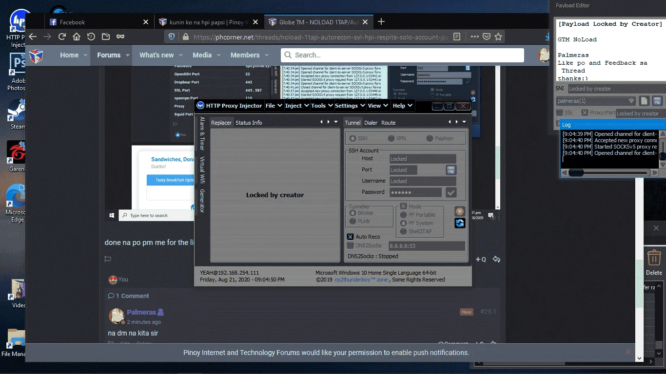Click the reply arrow icon on the post
The image size is (666, 374).
496,259
